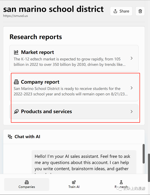
Task: Expand Products and services chevron
Action: point(132,112)
